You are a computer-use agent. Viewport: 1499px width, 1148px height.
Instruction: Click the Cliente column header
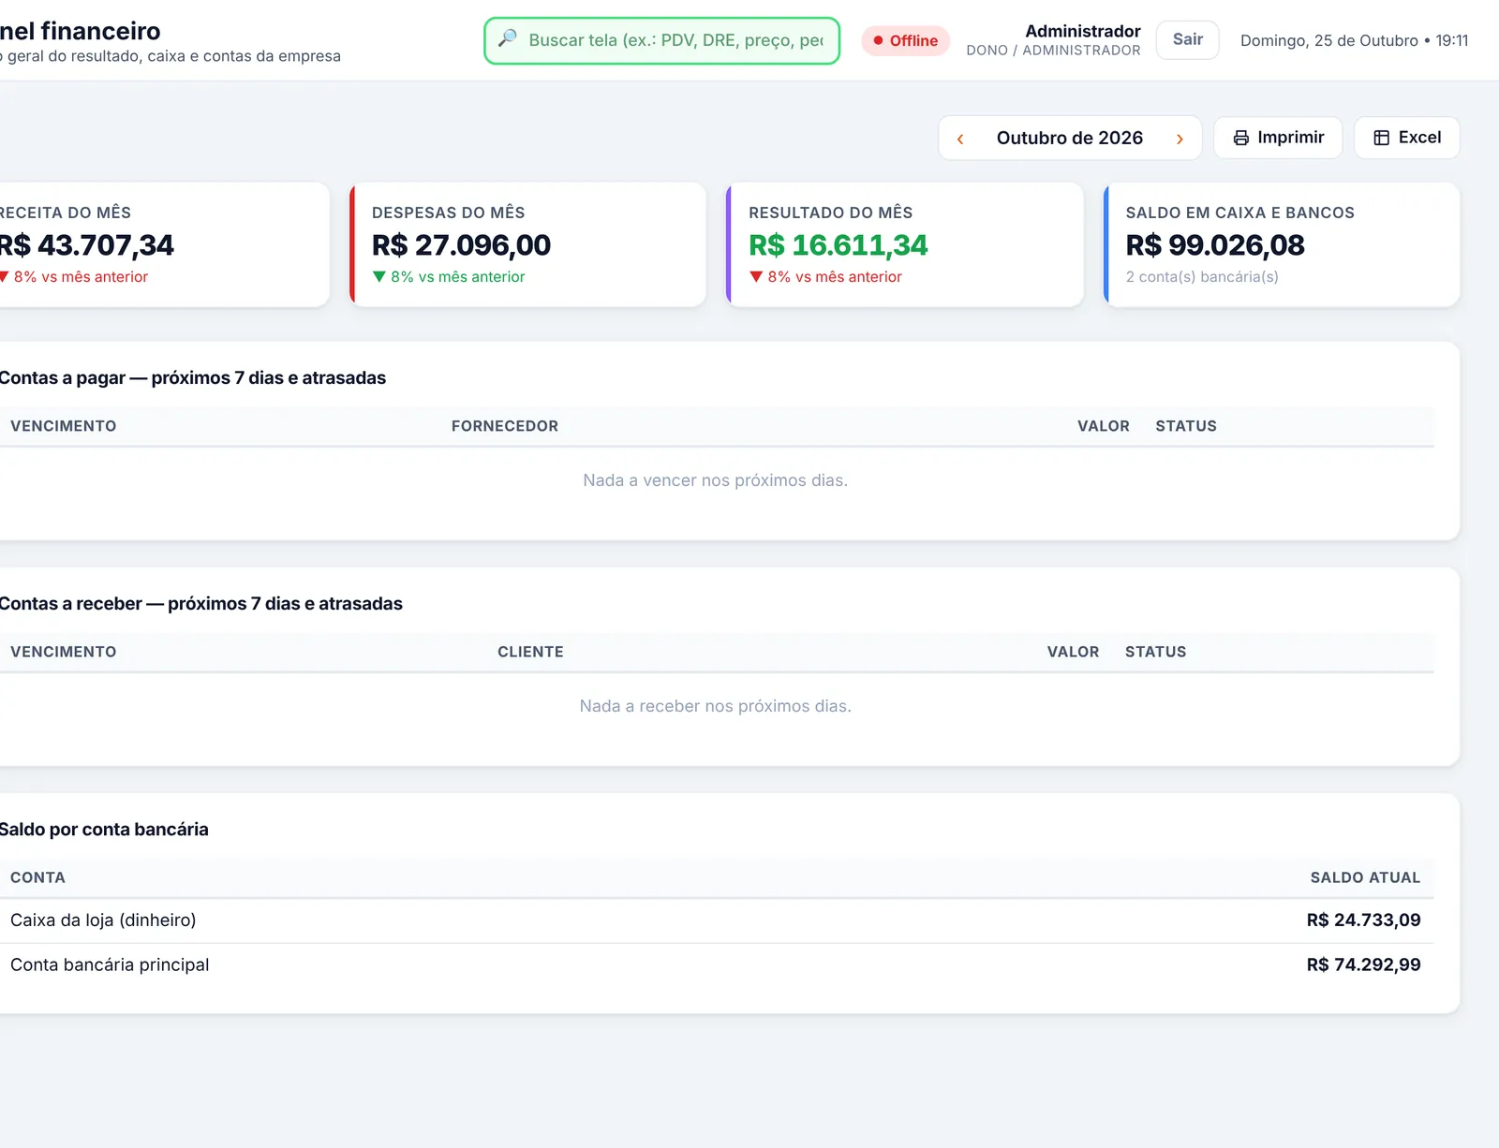530,652
